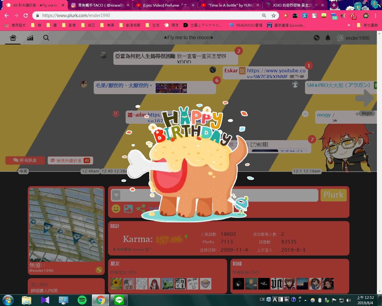382x306 pixels.
Task: Open the qualifier dropdown in the post box
Action: (x=116, y=195)
